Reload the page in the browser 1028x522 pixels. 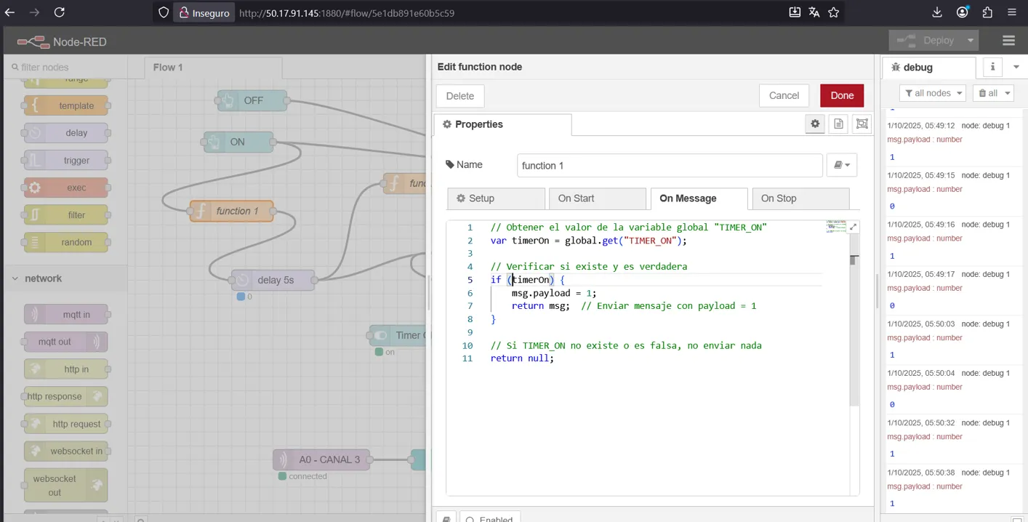[60, 12]
